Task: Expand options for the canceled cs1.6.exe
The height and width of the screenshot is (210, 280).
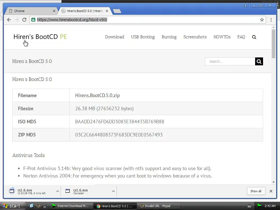Action: point(113,191)
